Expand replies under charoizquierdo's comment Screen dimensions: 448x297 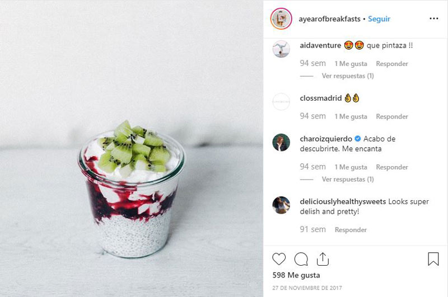348,179
